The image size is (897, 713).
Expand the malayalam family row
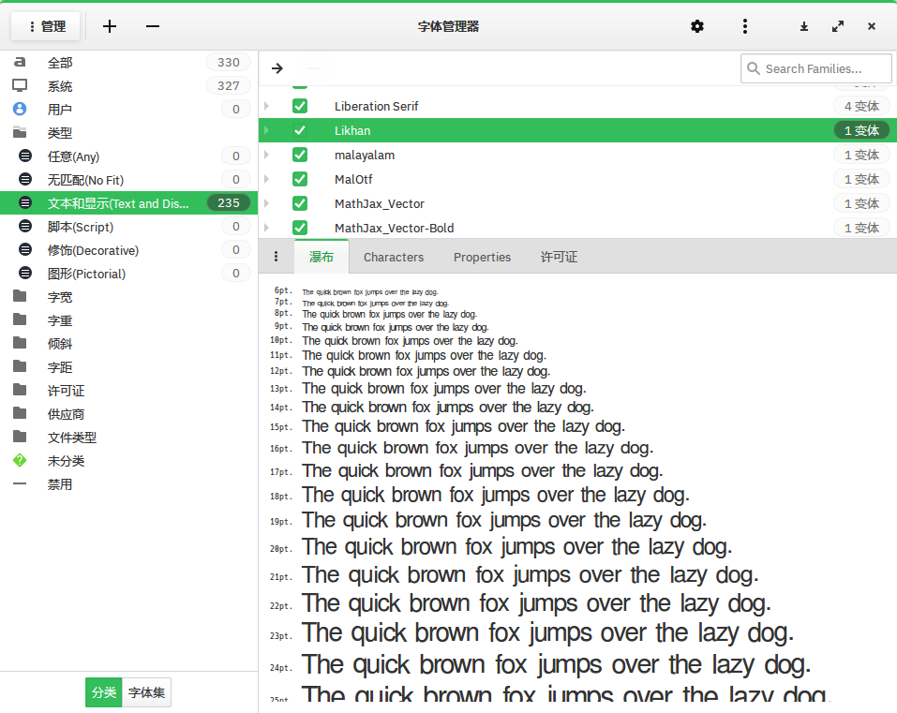pos(266,155)
